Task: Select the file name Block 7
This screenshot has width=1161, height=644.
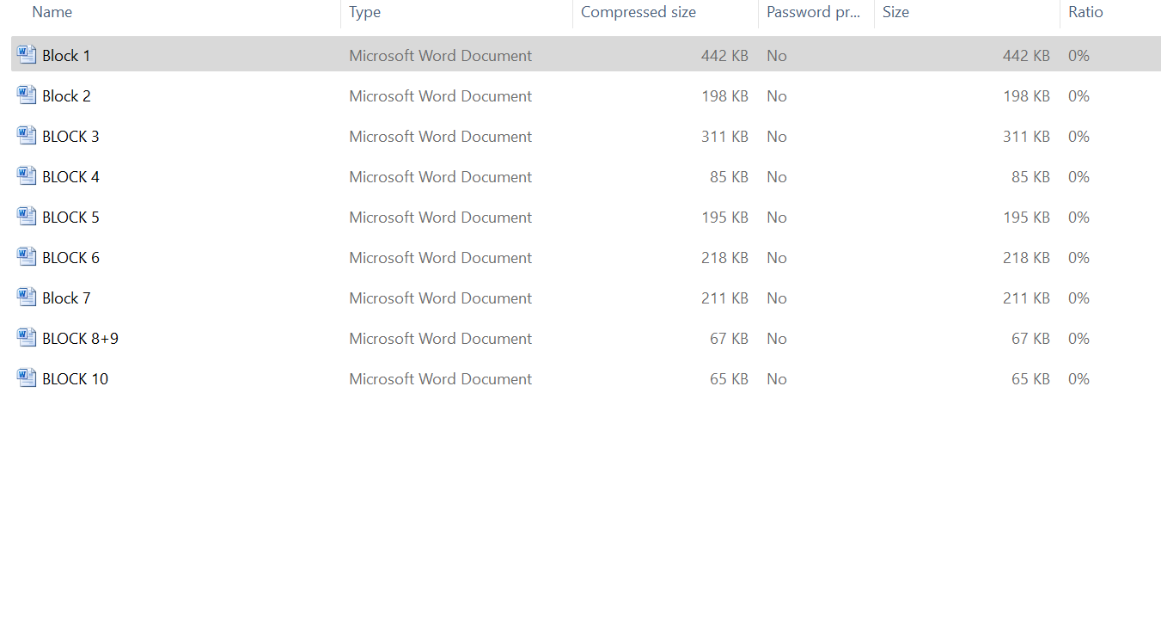Action: (66, 298)
